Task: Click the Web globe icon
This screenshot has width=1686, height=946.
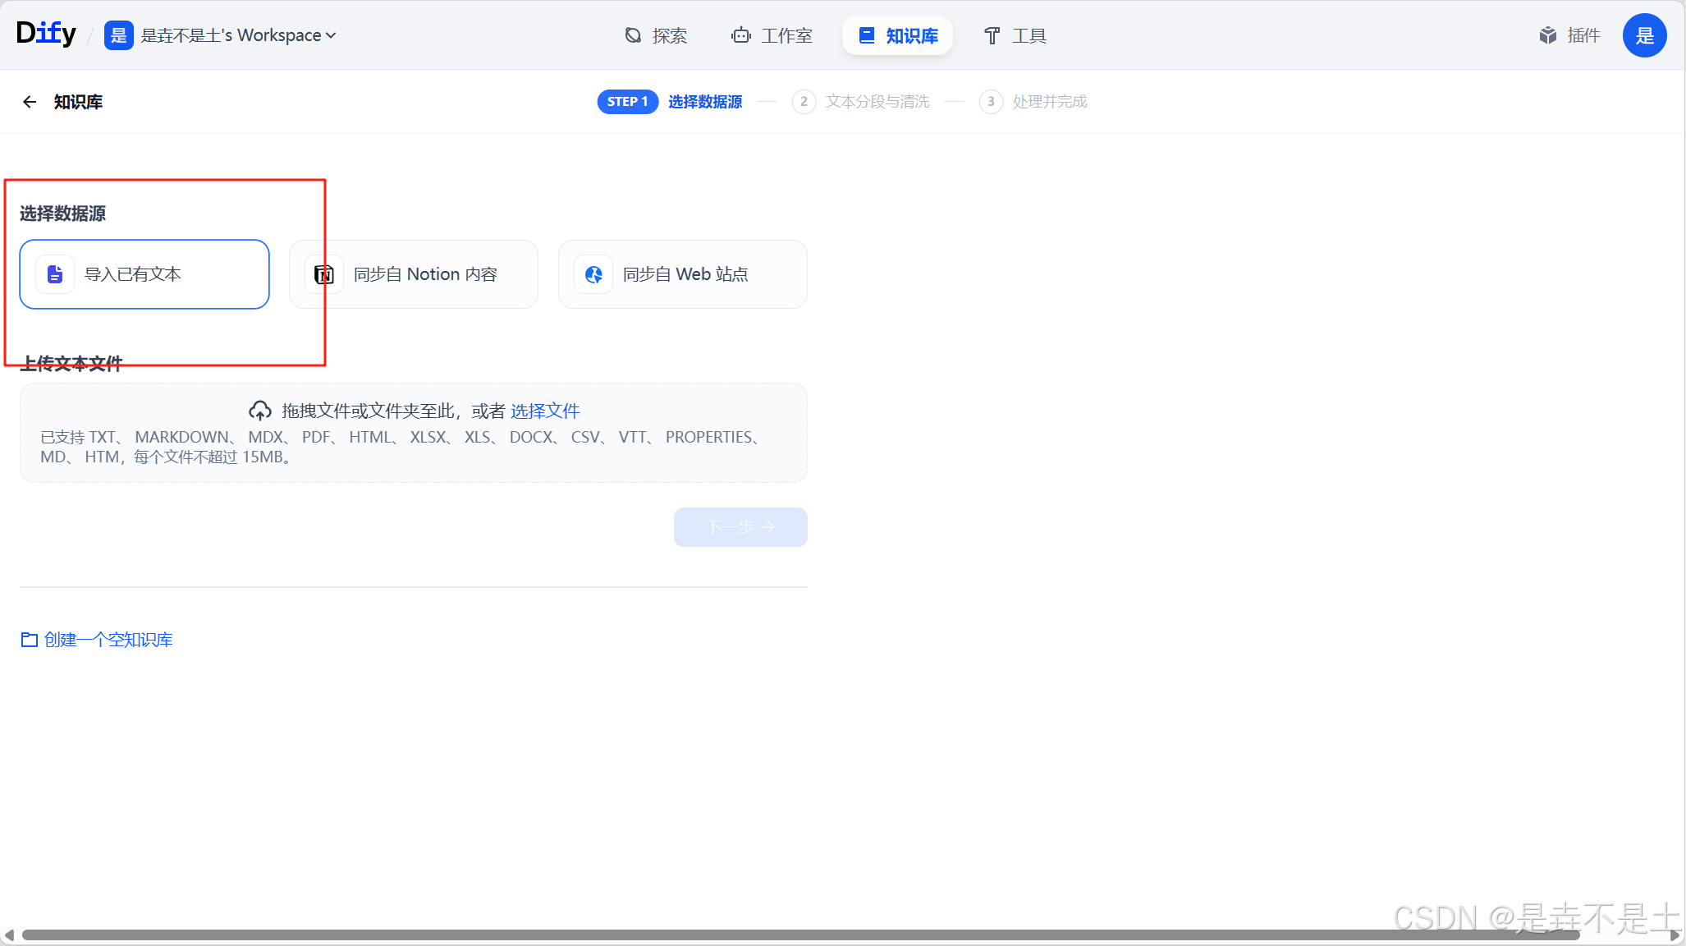Action: tap(593, 274)
